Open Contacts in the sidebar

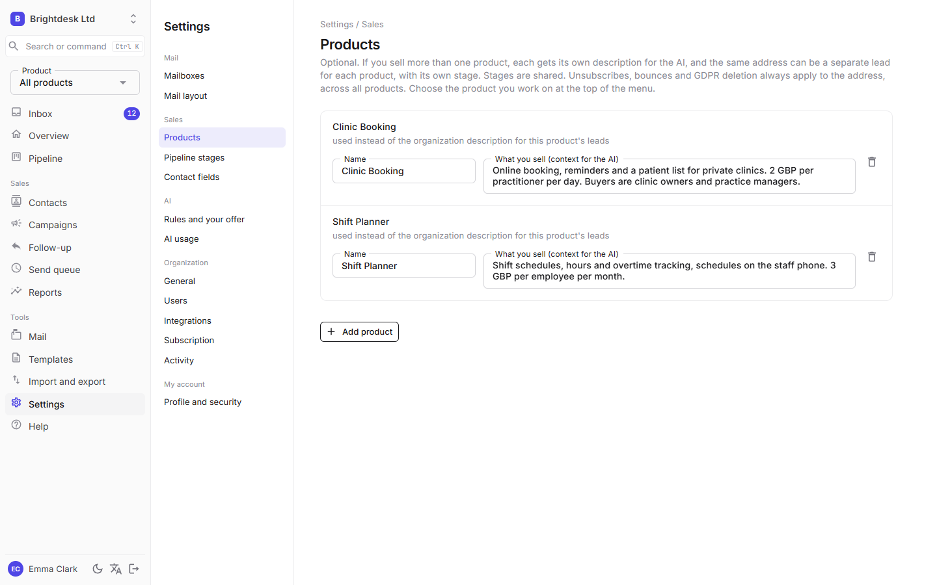[75, 203]
